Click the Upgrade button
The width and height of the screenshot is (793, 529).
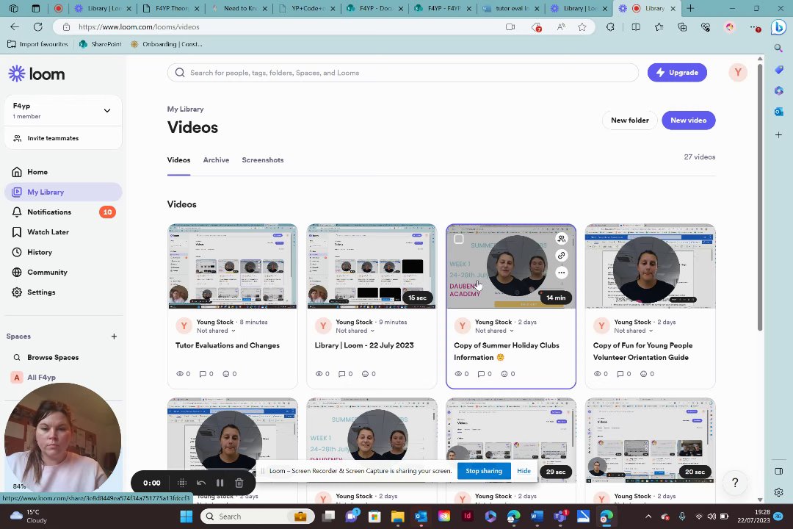pos(677,73)
